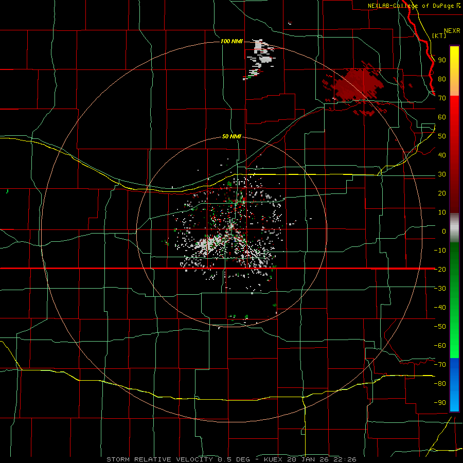This screenshot has width=463, height=463.
Task: Select the 60 value on the velocity scale
Action: pyautogui.click(x=442, y=117)
